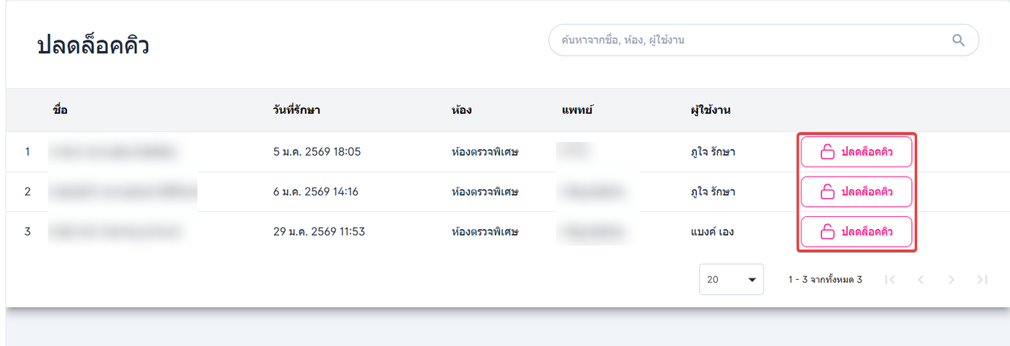Click the search magnifier icon
The height and width of the screenshot is (346, 1010).
pos(958,40)
